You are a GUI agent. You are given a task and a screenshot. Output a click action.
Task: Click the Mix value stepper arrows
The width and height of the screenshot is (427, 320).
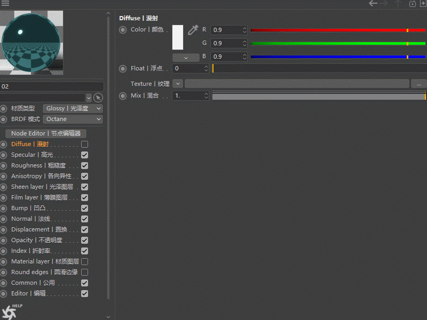coord(206,96)
